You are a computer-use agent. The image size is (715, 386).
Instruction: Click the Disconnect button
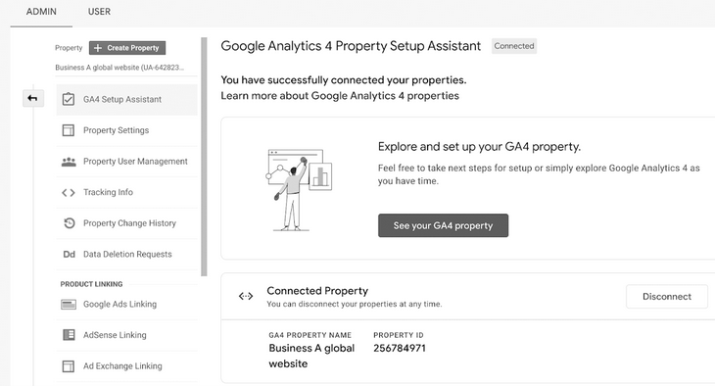tap(667, 297)
